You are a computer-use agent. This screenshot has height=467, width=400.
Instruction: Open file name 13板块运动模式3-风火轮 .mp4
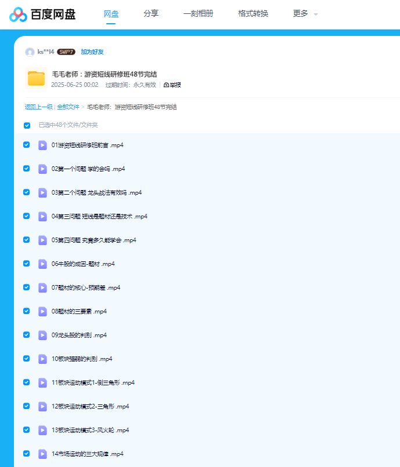coord(90,430)
